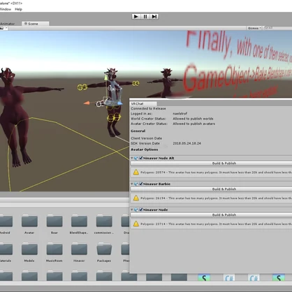The image size is (292, 292).
Task: Open the Android folder
Action: tap(6, 221)
